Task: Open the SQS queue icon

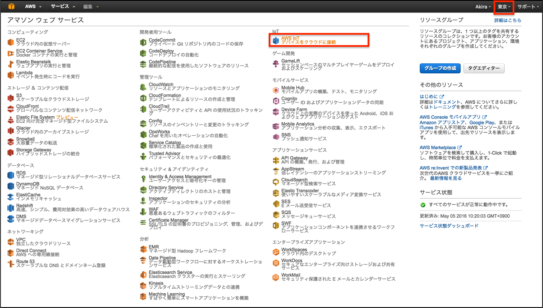Action: [x=276, y=214]
